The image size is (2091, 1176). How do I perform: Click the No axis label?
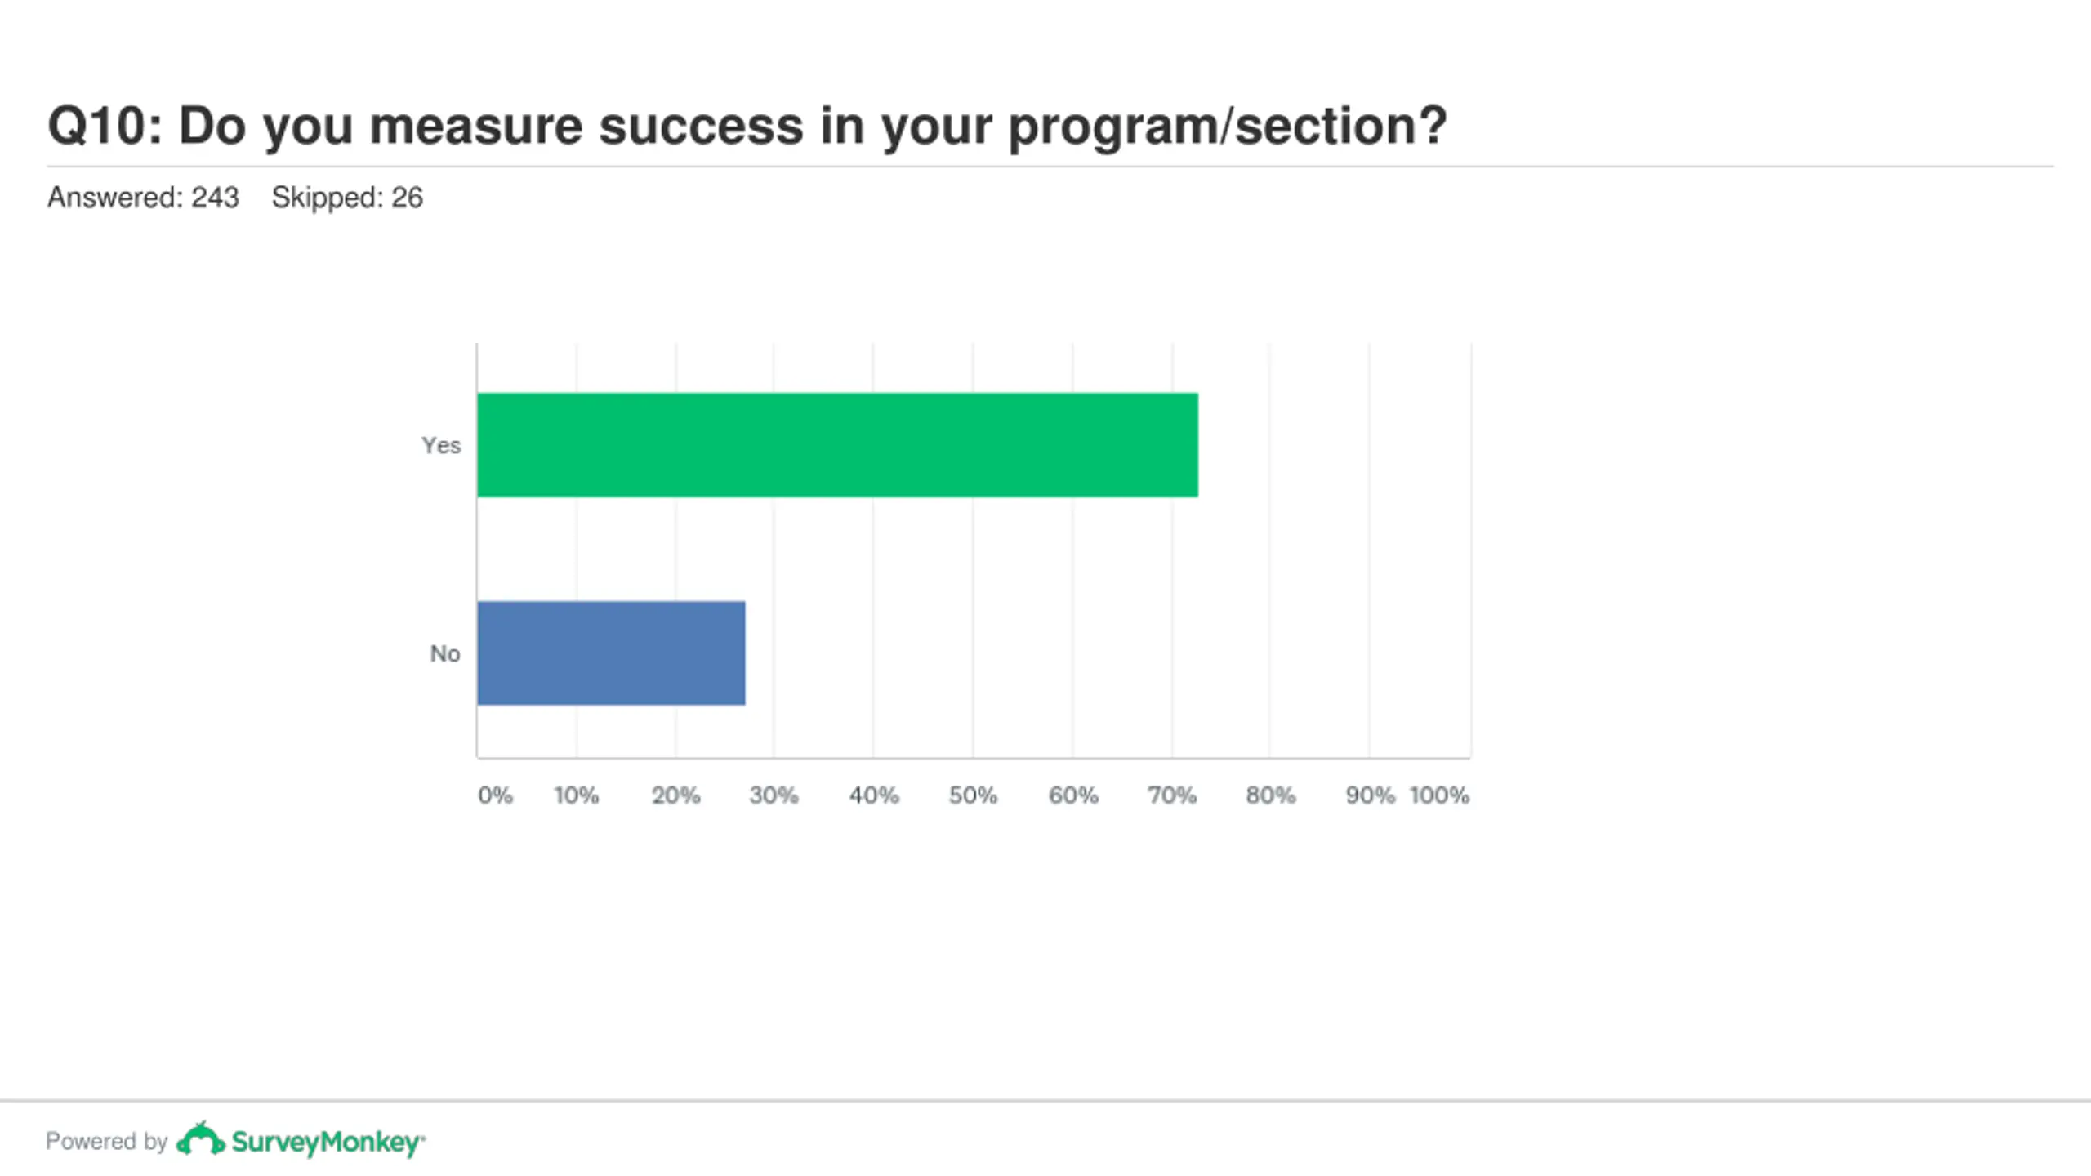coord(445,653)
